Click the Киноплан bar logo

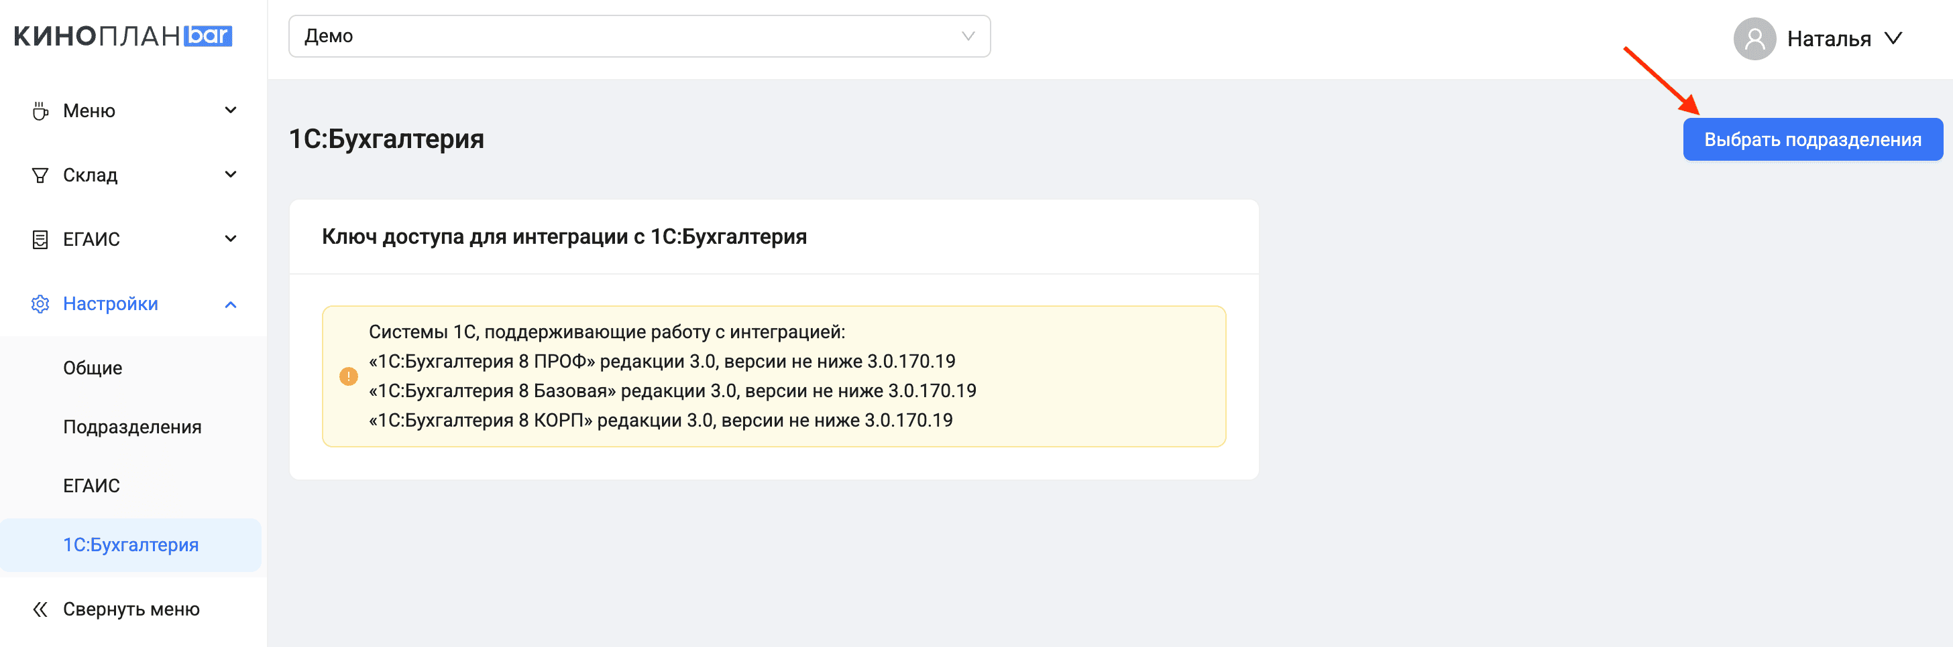pyautogui.click(x=123, y=35)
